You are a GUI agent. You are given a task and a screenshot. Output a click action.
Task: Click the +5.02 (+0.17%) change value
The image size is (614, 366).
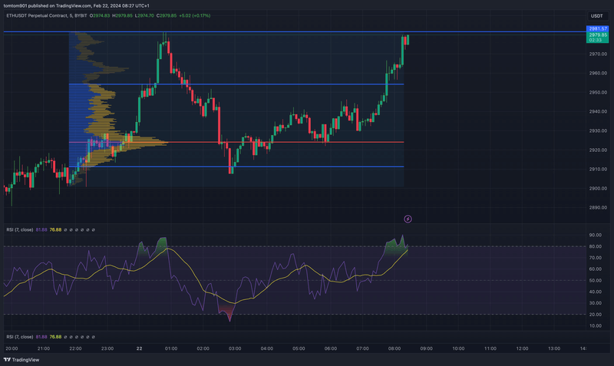194,15
